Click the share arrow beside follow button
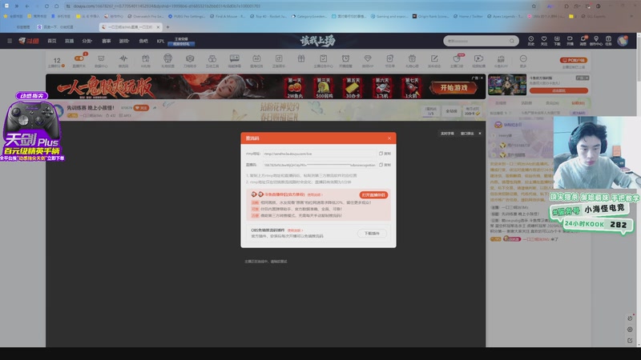The width and height of the screenshot is (641, 360). (x=155, y=108)
